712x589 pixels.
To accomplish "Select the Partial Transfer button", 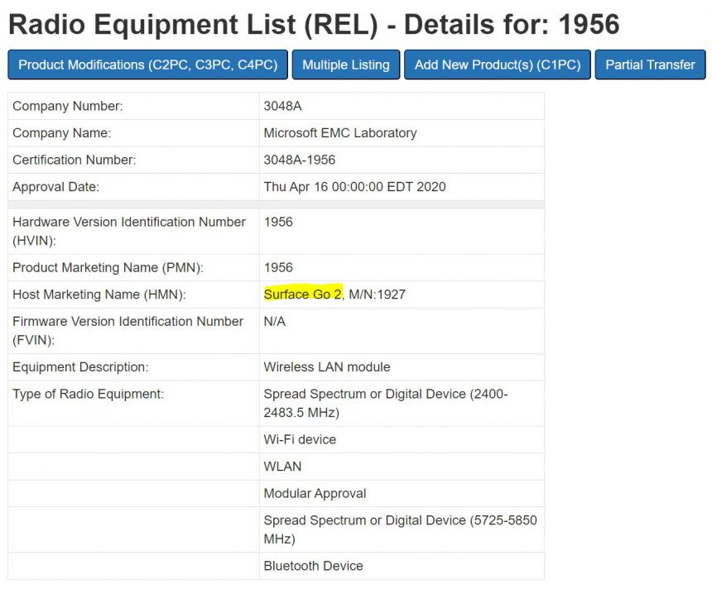I will point(650,65).
